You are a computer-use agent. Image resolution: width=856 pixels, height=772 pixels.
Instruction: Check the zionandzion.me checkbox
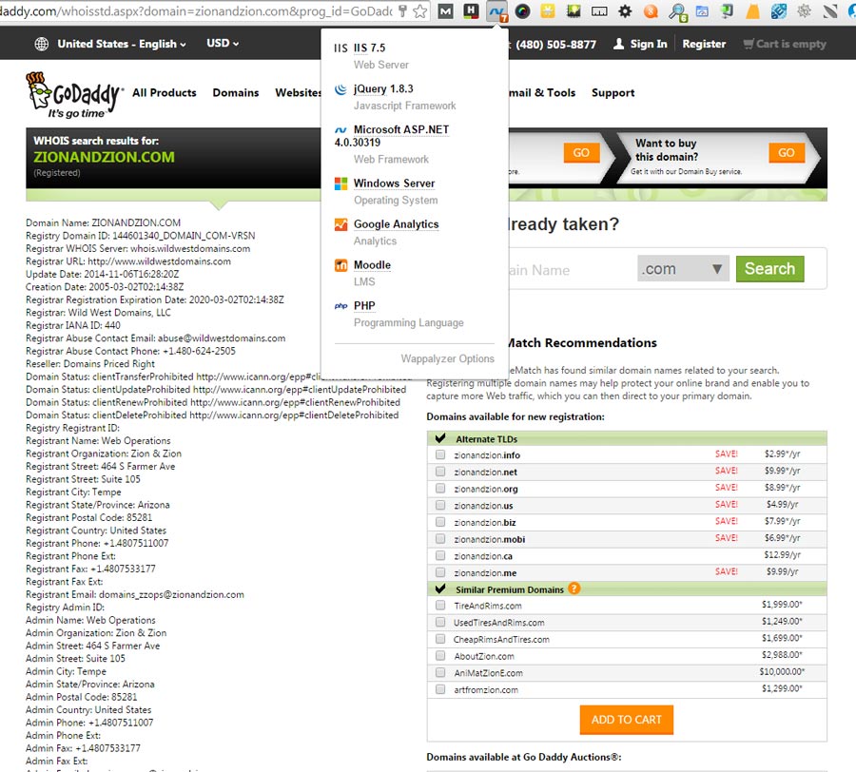440,572
